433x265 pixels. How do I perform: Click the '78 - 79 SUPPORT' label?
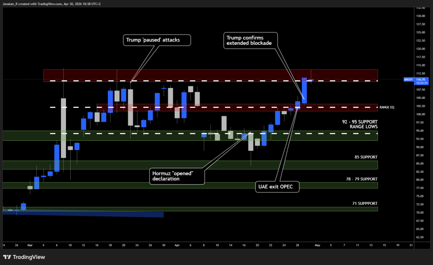362,179
